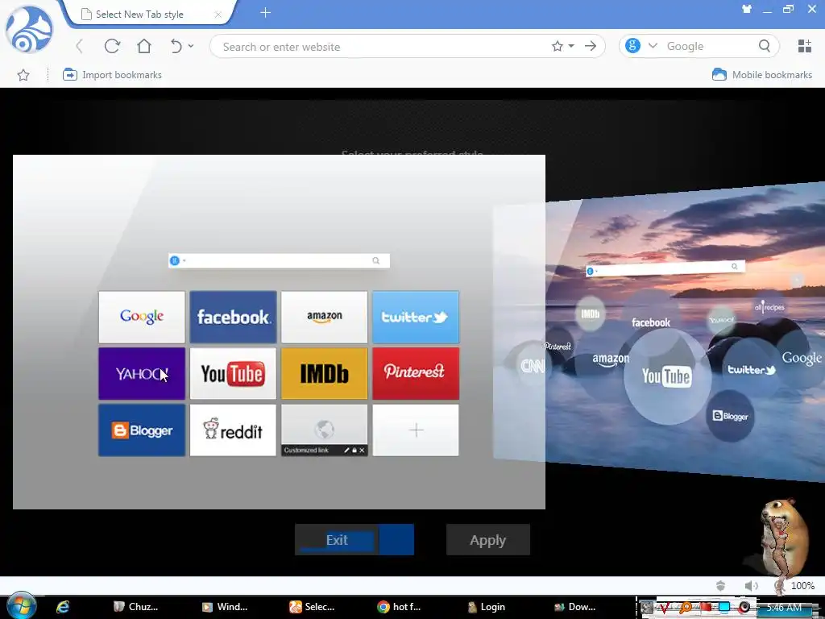Image resolution: width=825 pixels, height=619 pixels.
Task: Expand the undo closed tabs dropdown
Action: [191, 46]
